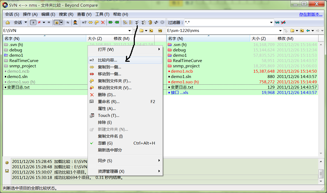Click the compare contents (=?) toolbar icon
Viewport: 327px width, 193px height.
coord(84,22)
